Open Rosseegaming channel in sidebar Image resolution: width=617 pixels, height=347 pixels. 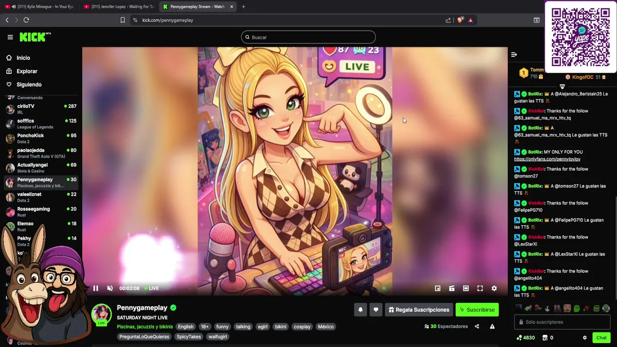click(41, 212)
